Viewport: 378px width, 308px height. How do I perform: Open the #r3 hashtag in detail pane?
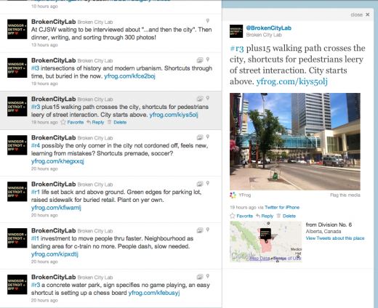(x=236, y=49)
